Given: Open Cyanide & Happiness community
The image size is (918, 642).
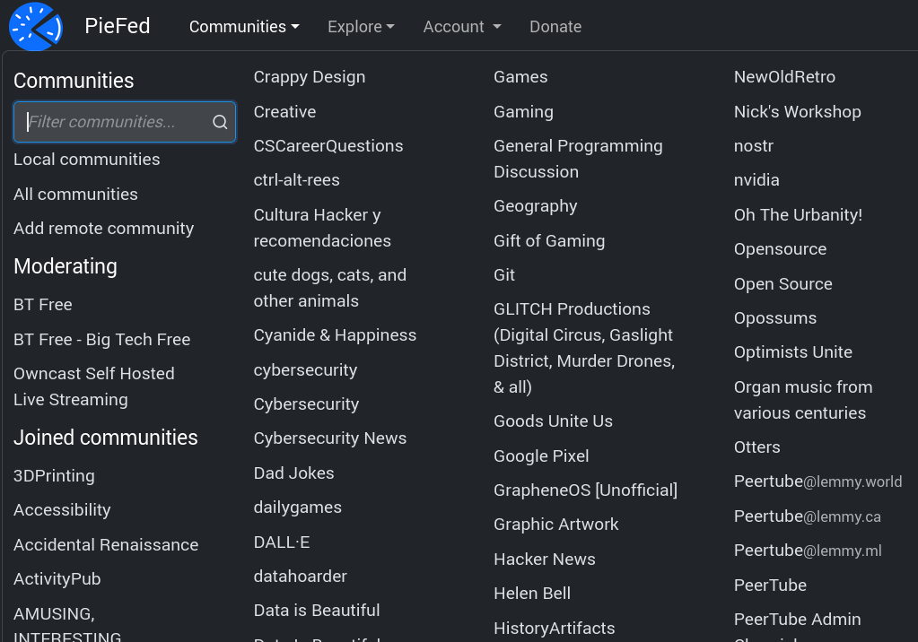Looking at the screenshot, I should pyautogui.click(x=335, y=335).
